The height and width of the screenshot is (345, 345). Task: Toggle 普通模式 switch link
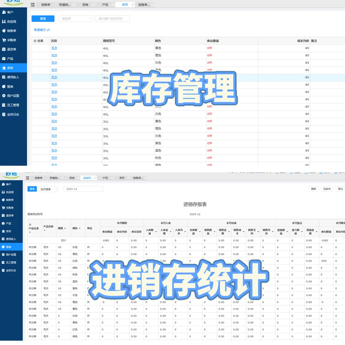42,30
